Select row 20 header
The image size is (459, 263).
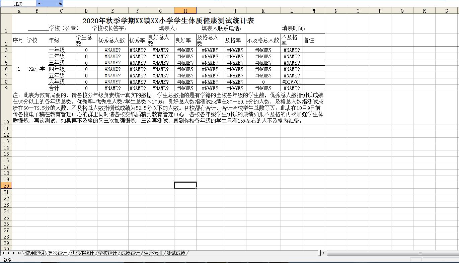point(6,186)
